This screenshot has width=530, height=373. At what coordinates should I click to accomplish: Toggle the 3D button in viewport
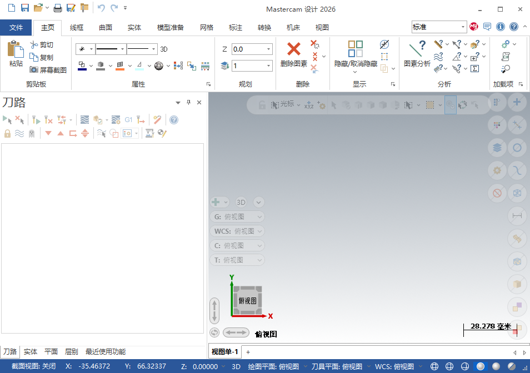tap(241, 202)
